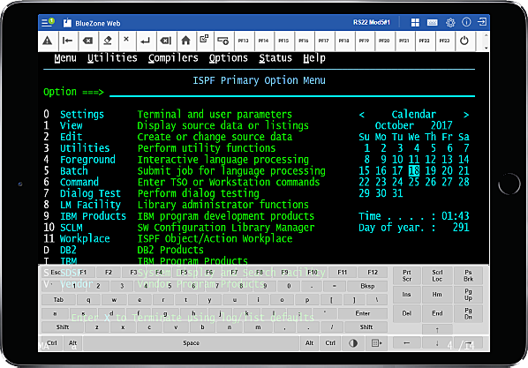
Task: Select the LM Facility option
Action: click(x=90, y=205)
